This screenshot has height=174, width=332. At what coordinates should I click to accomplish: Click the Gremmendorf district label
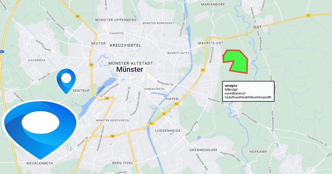click(x=204, y=150)
